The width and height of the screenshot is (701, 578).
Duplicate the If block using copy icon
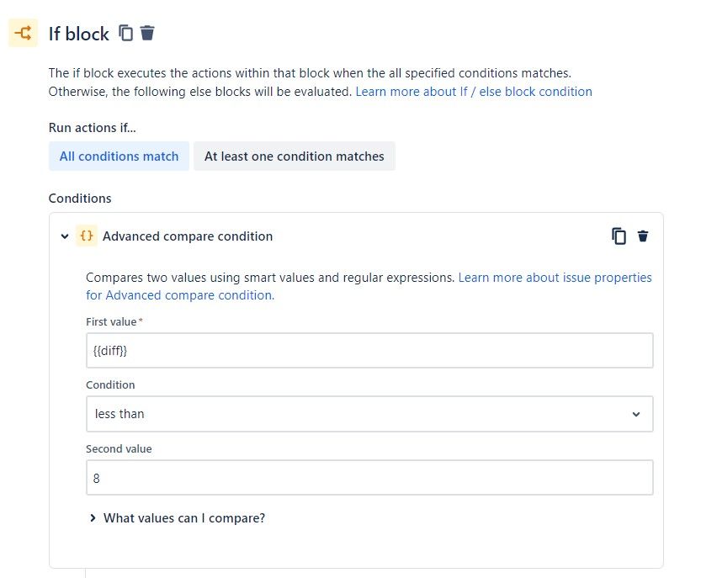[125, 33]
